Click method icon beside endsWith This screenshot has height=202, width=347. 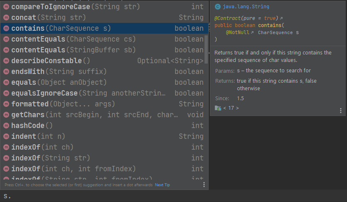pos(6,71)
